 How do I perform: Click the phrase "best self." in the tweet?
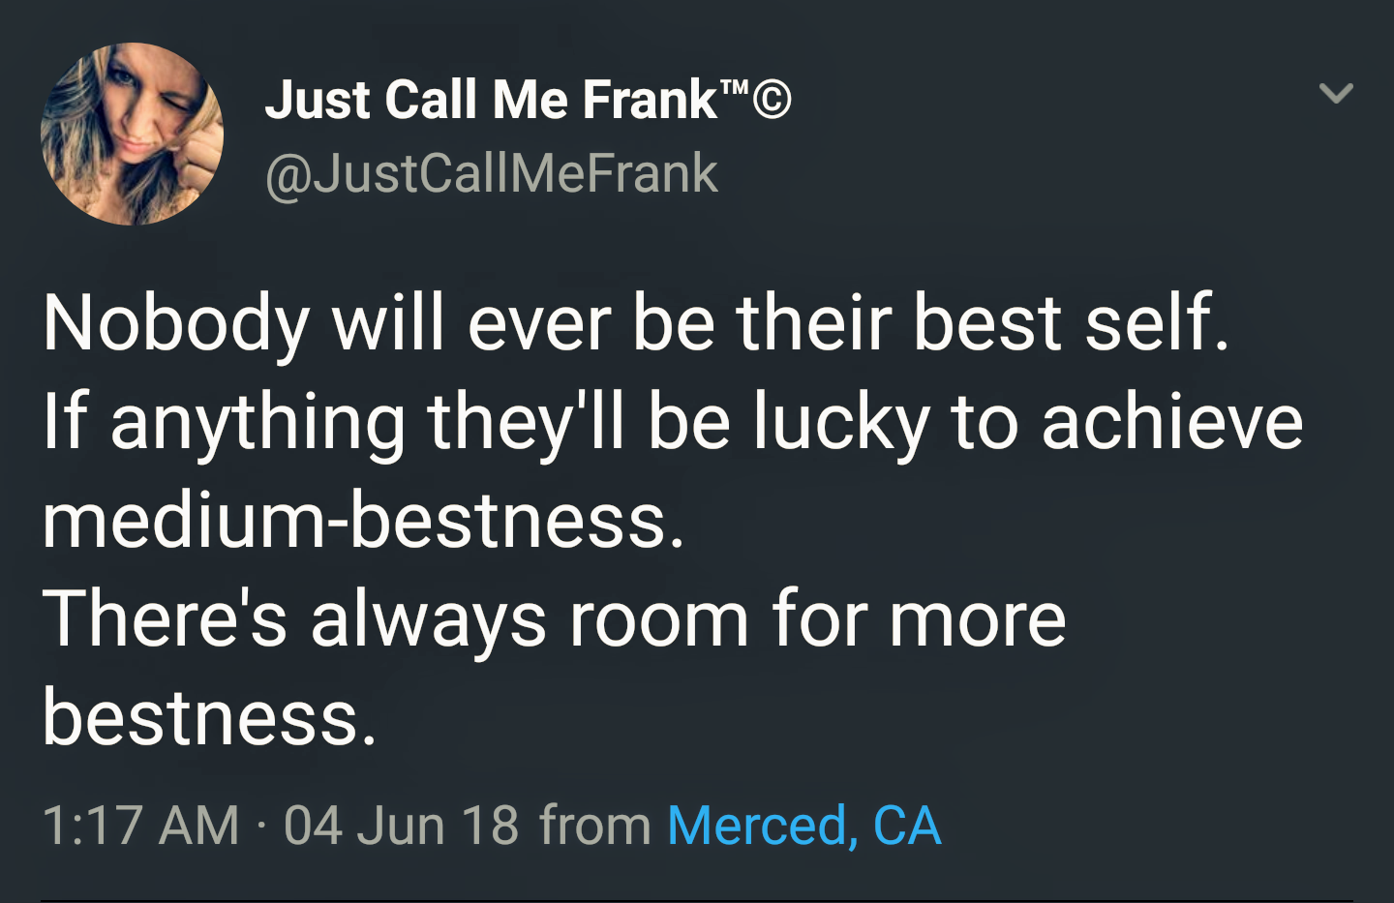(1071, 323)
